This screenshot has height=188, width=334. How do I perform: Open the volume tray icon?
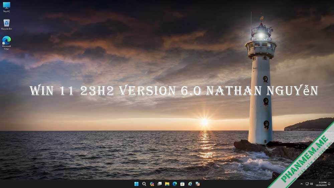tap(311, 184)
